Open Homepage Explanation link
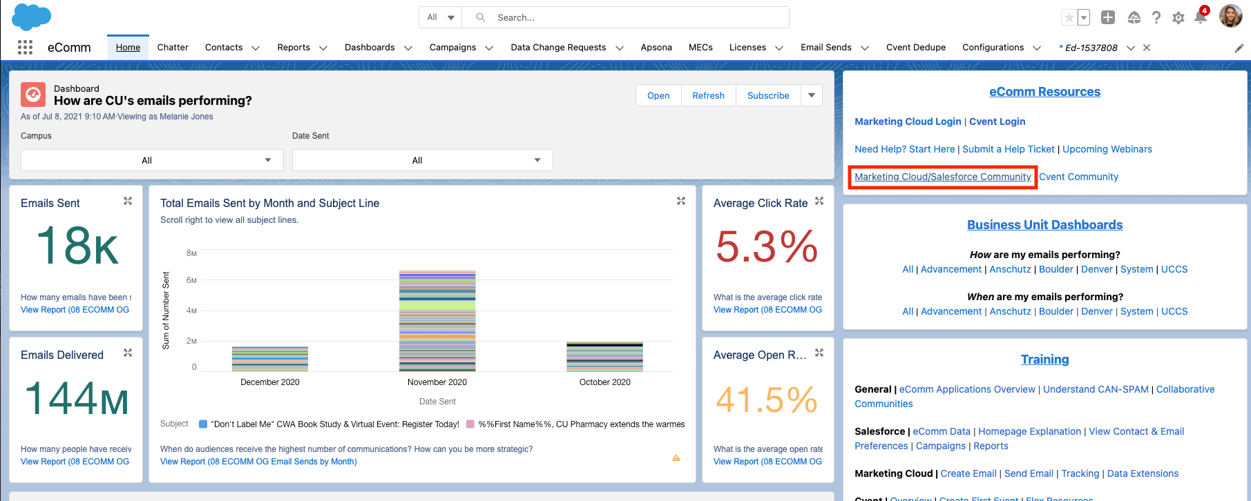 (x=1029, y=431)
